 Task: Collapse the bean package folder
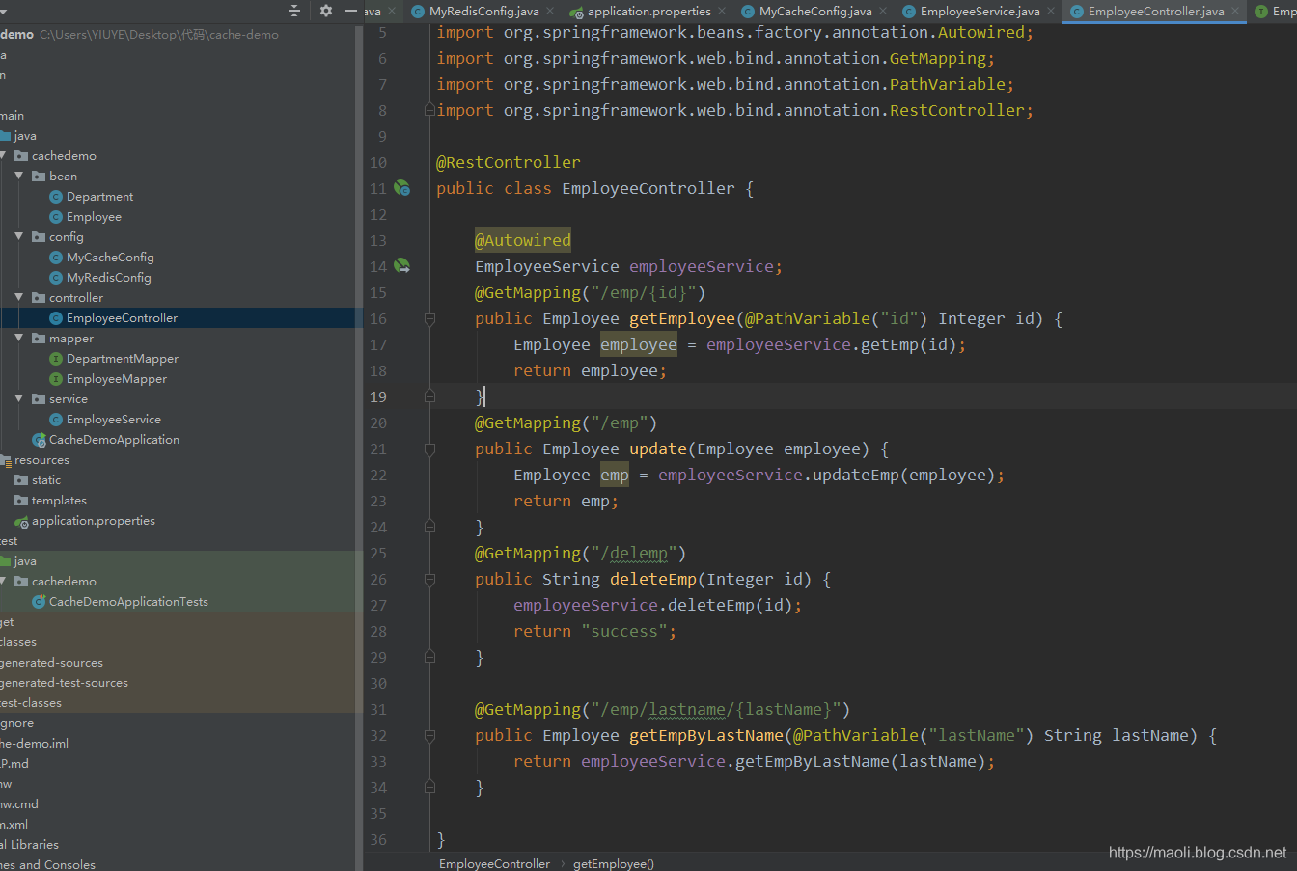point(19,176)
